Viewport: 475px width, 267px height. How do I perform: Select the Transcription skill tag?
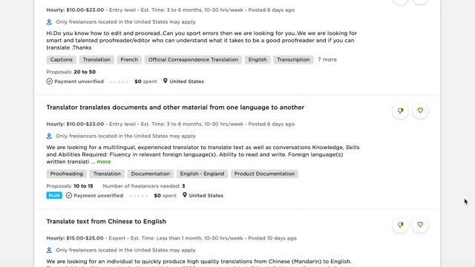293,59
